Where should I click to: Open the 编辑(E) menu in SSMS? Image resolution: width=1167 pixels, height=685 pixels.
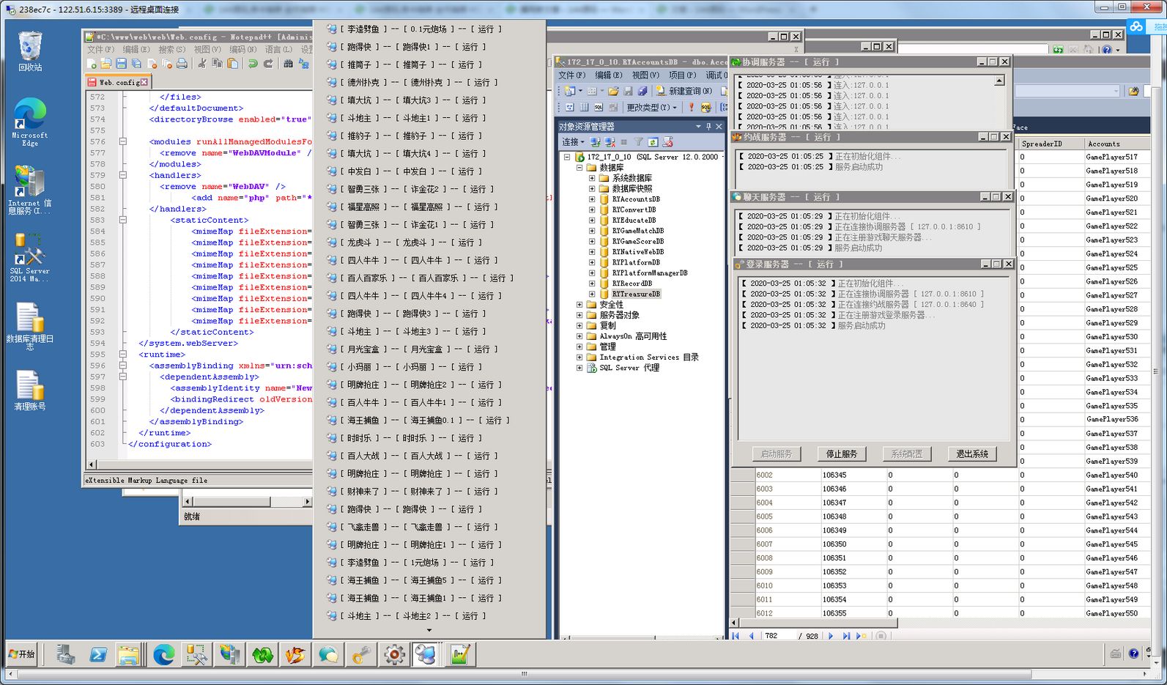(x=608, y=75)
